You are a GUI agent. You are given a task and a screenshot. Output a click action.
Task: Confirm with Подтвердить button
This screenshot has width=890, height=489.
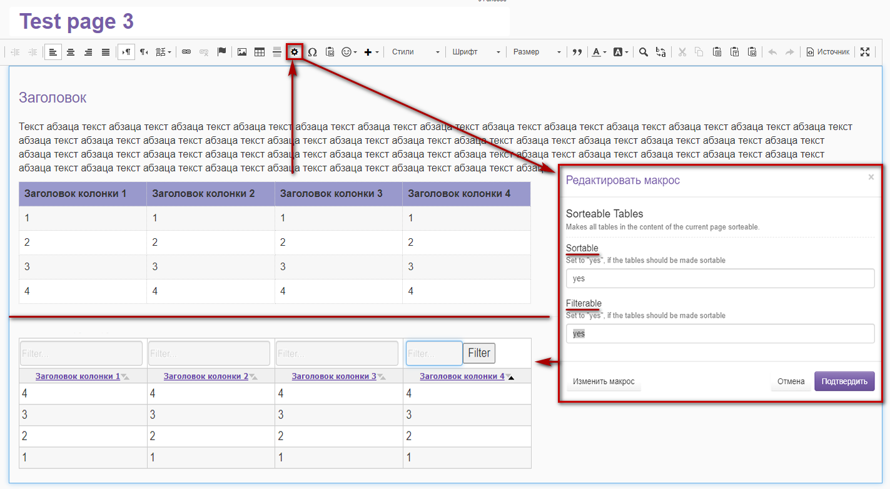click(x=844, y=381)
